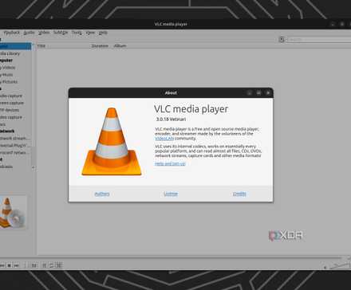Toggle the playlist view button
The height and width of the screenshot is (290, 351).
(x=45, y=265)
